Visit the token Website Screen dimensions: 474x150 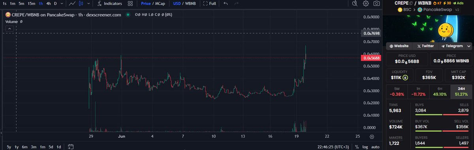click(399, 46)
